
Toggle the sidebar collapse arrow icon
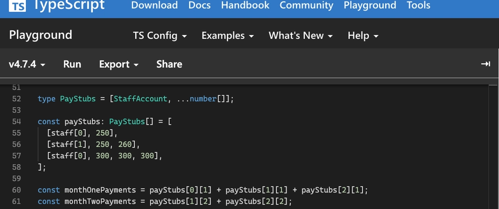pyautogui.click(x=485, y=64)
